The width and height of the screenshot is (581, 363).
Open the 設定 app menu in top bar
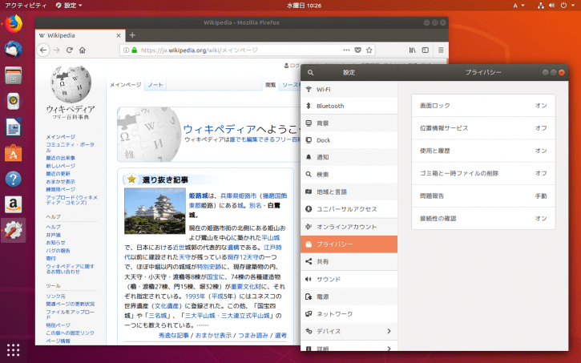[69, 5]
